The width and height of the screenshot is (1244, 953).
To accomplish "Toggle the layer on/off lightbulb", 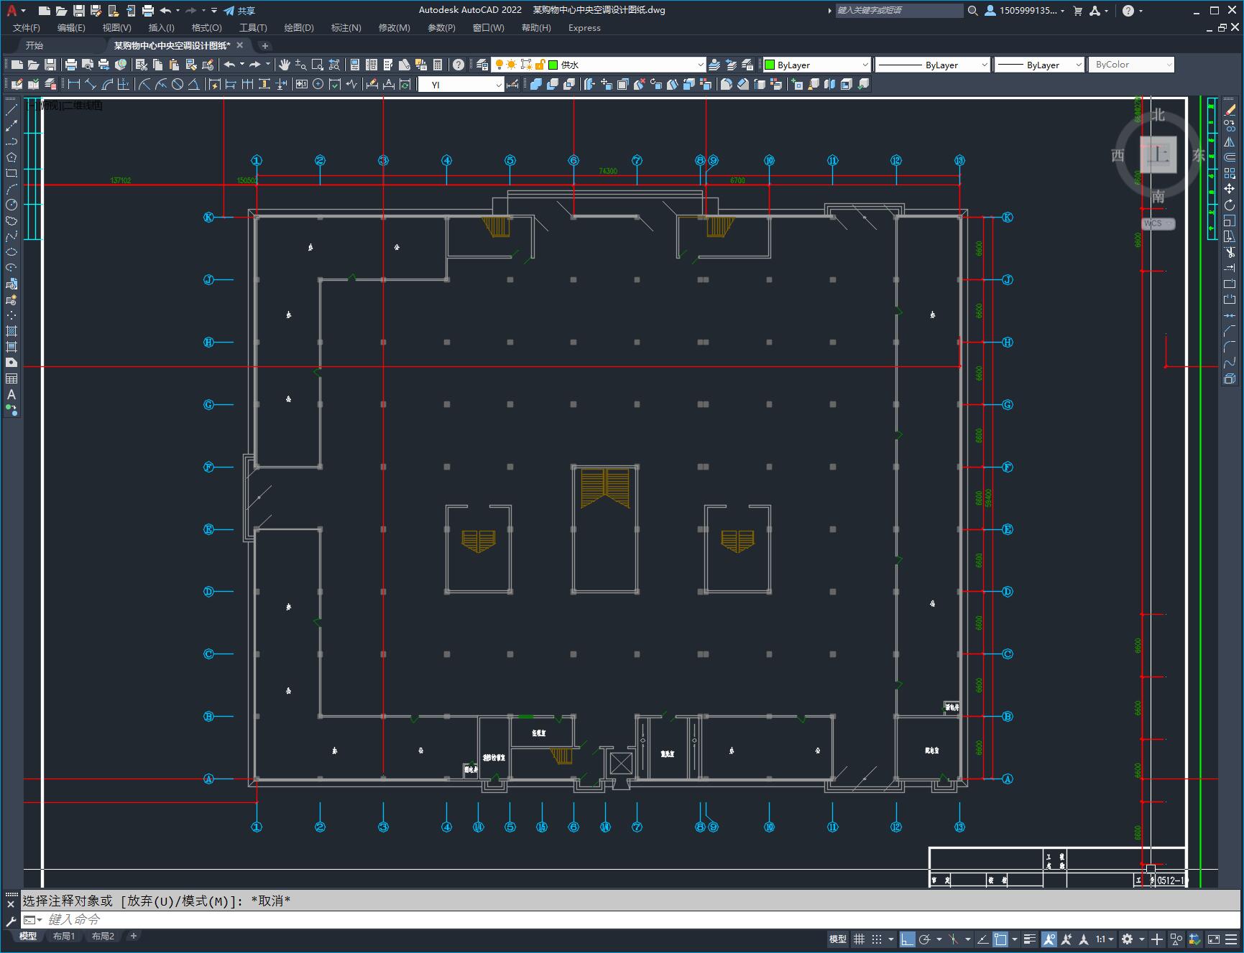I will coord(499,65).
